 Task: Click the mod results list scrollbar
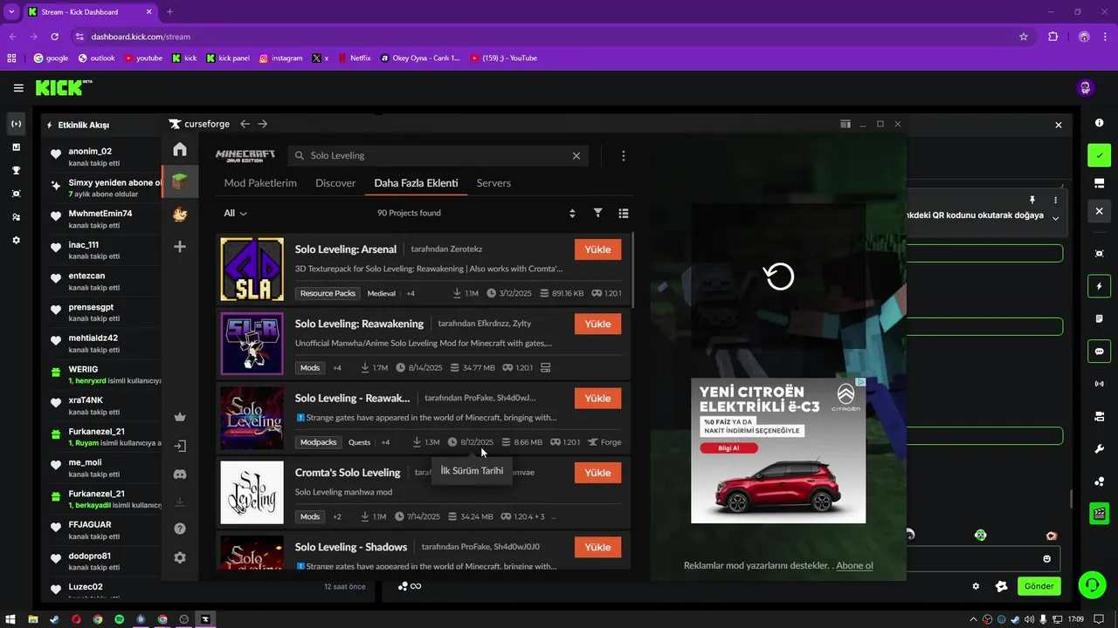click(632, 270)
